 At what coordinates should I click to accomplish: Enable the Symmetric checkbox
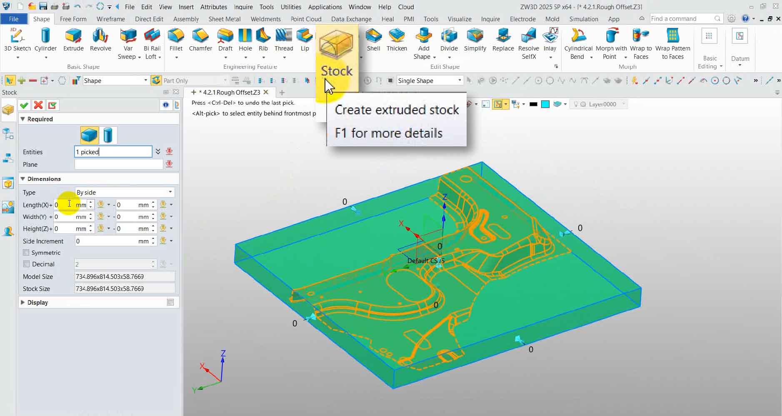(26, 253)
